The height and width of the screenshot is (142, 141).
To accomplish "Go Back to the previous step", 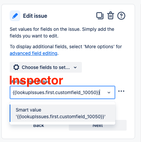I will (38, 125).
